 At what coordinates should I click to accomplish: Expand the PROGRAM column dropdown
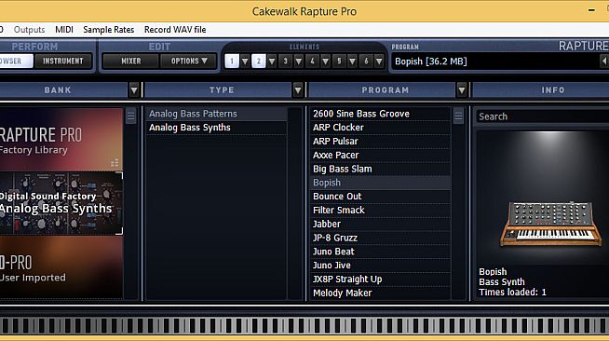click(462, 90)
